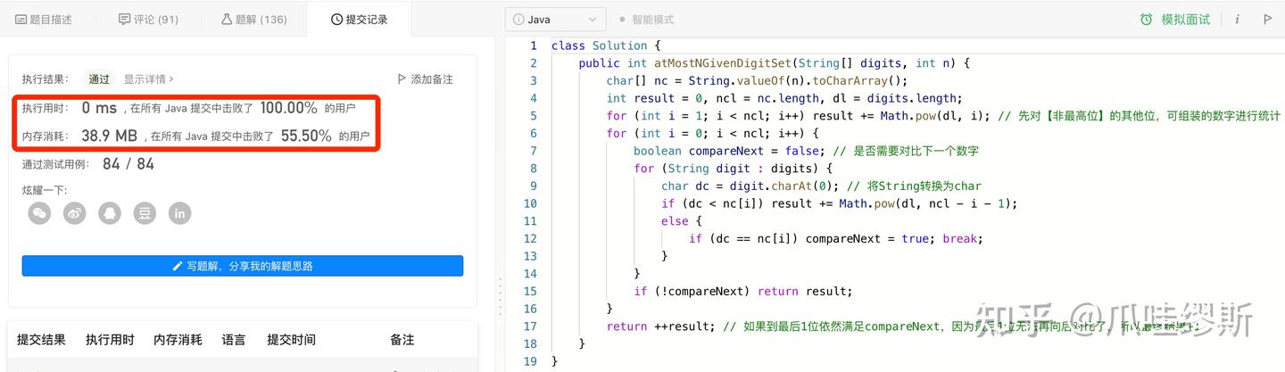Click 写题解，分享我的解题思路 button
The height and width of the screenshot is (372, 1285).
[243, 266]
